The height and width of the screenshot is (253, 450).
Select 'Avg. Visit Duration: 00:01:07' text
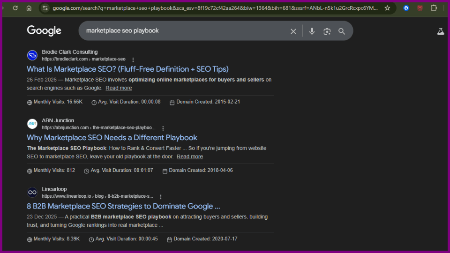click(x=122, y=171)
